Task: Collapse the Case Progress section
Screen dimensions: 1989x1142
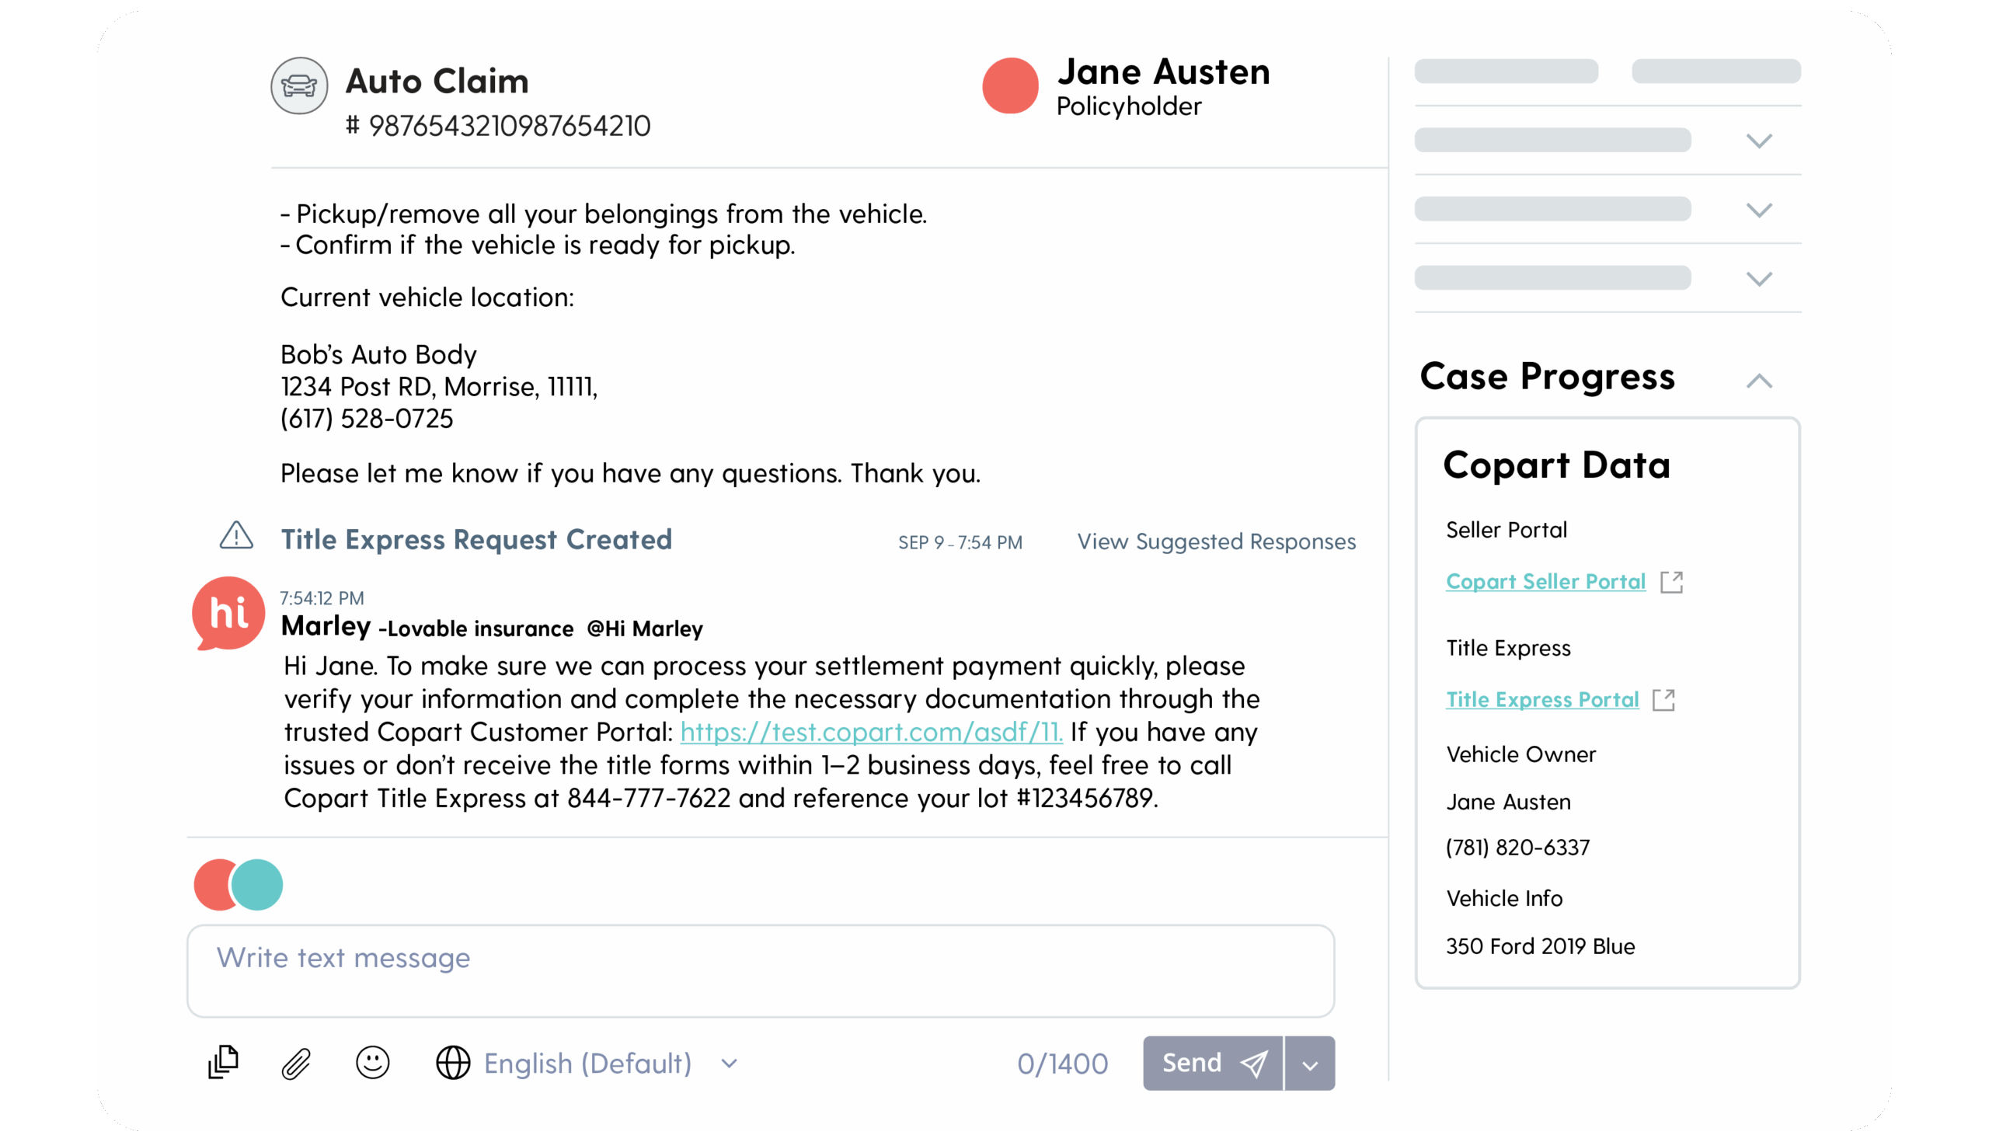Action: click(1759, 381)
